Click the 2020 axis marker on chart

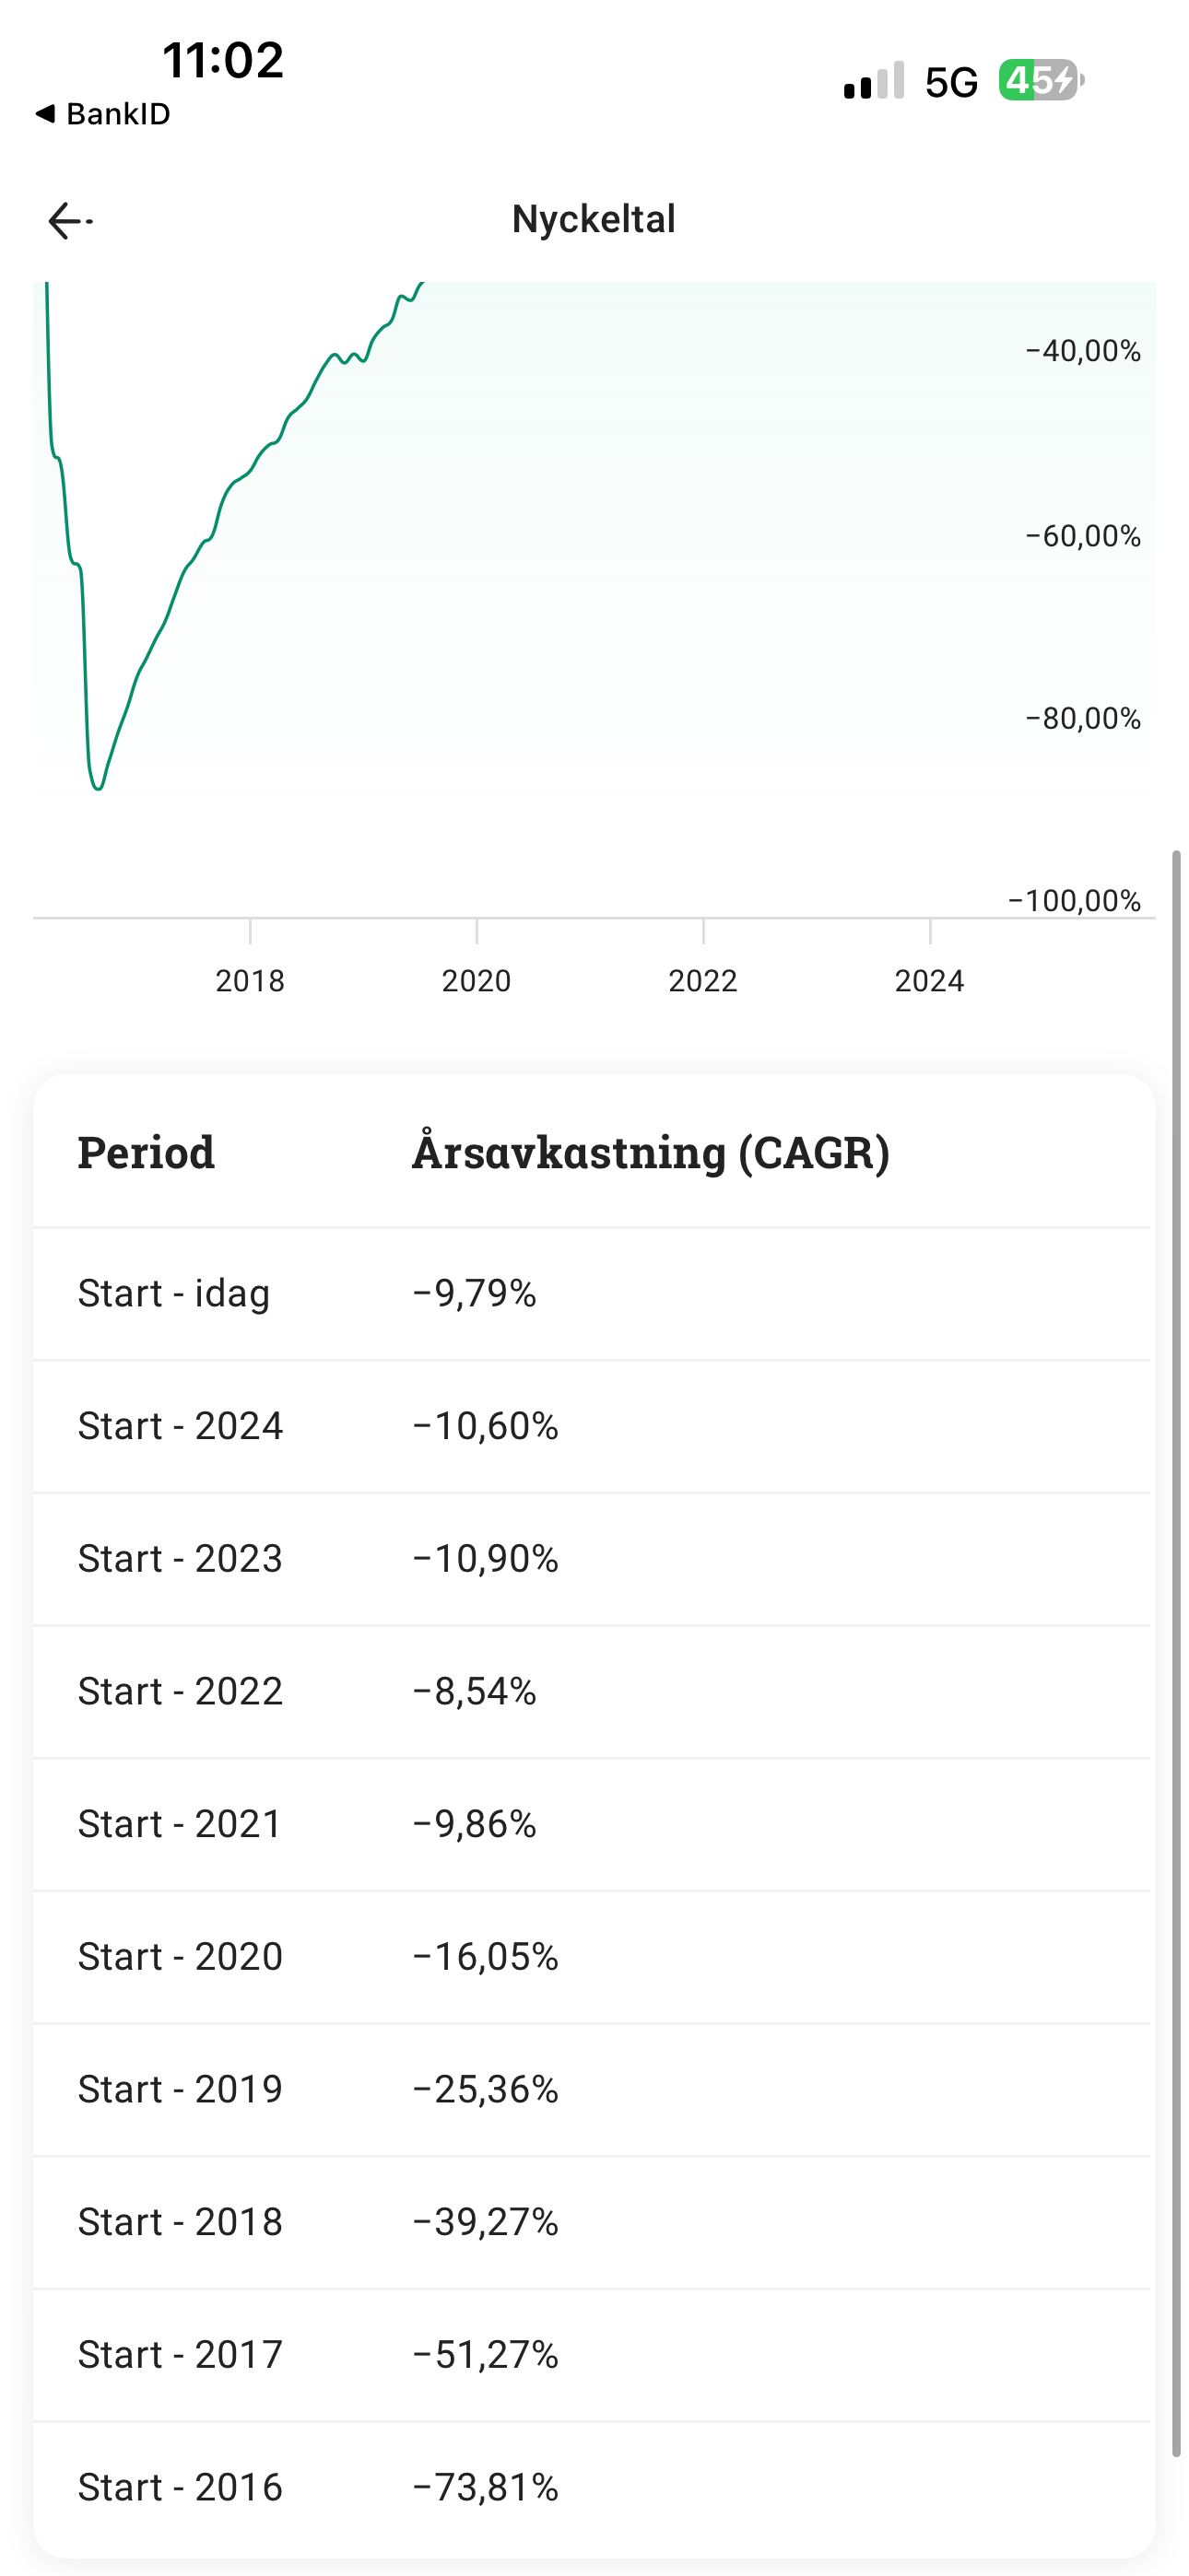coord(477,980)
